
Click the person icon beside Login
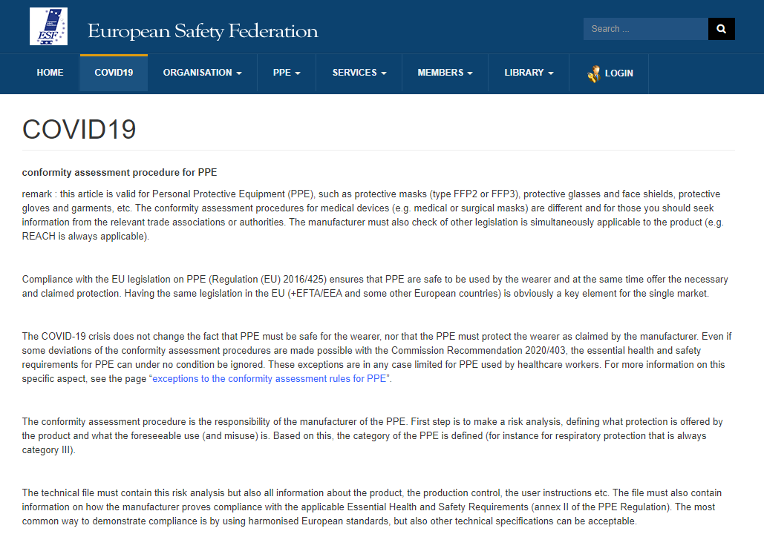[x=593, y=73]
